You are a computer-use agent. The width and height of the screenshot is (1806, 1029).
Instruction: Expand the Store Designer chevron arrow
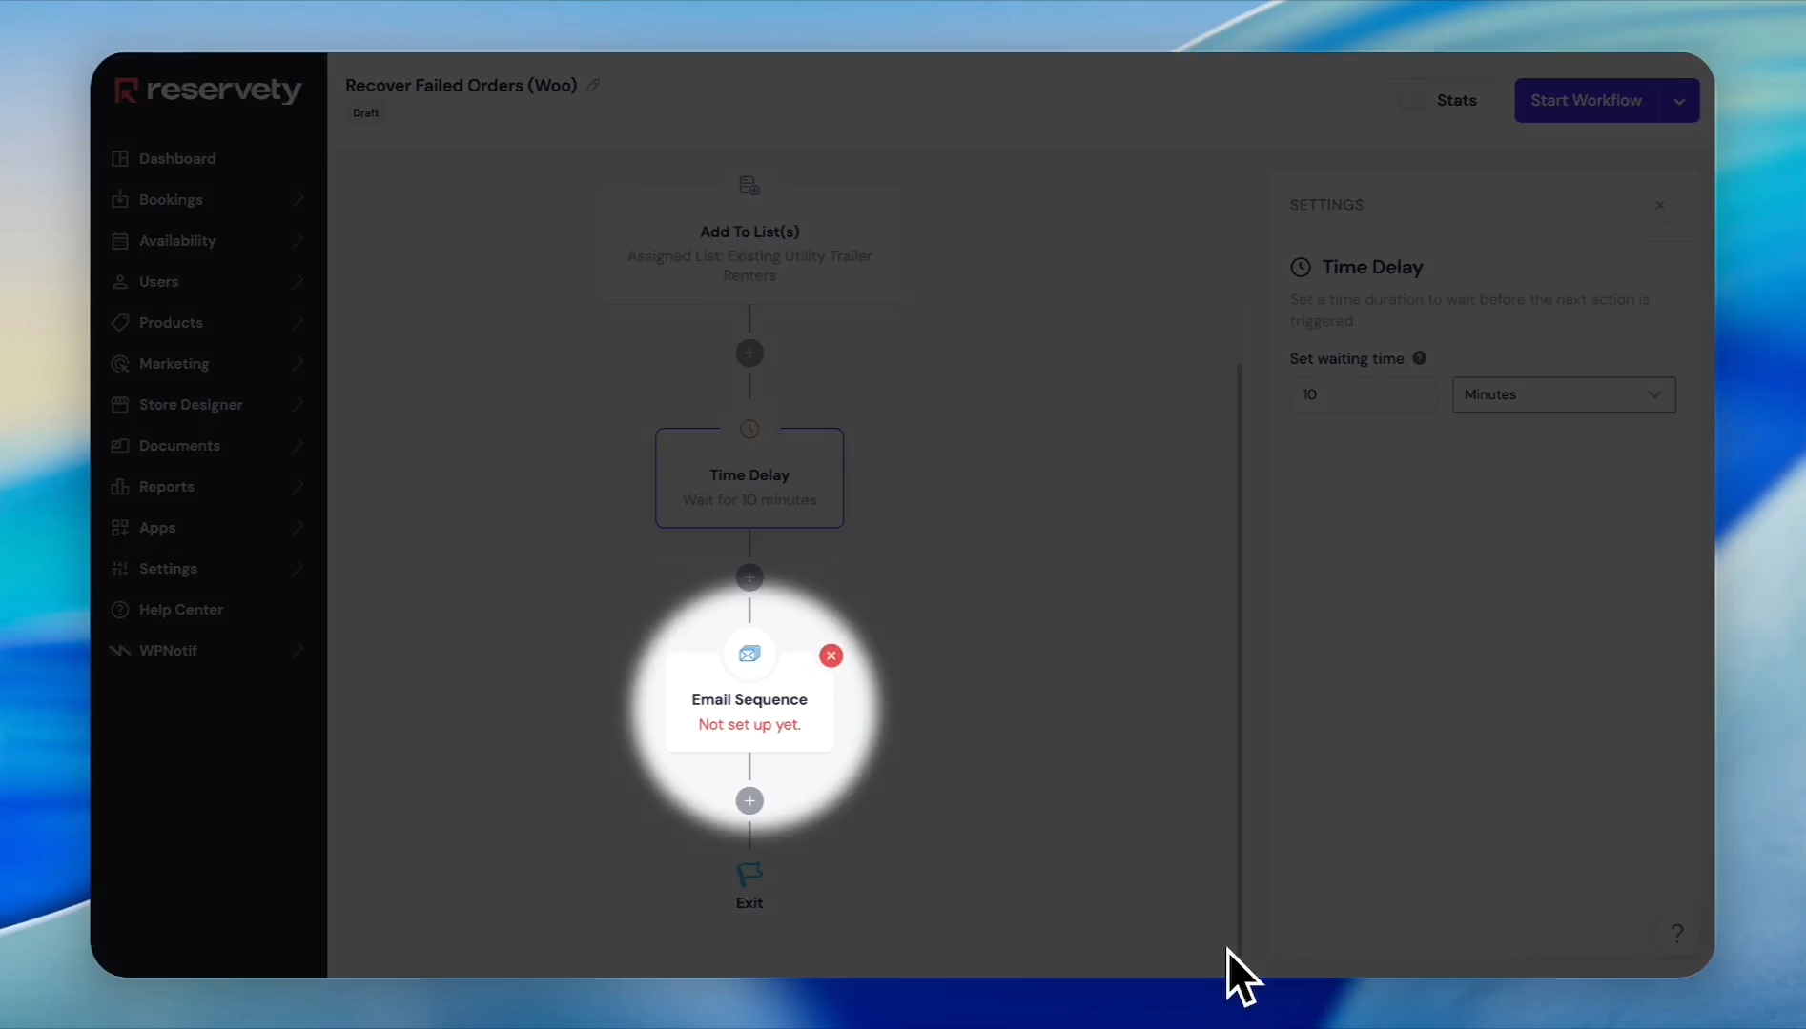[298, 404]
